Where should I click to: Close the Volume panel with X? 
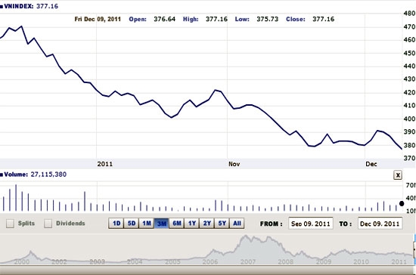click(x=398, y=175)
